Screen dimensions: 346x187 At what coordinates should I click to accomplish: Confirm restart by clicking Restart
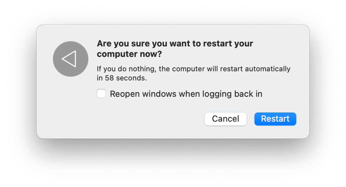[275, 119]
